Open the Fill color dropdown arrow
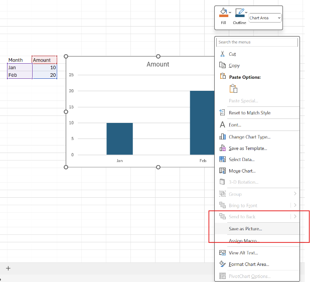 click(x=230, y=13)
